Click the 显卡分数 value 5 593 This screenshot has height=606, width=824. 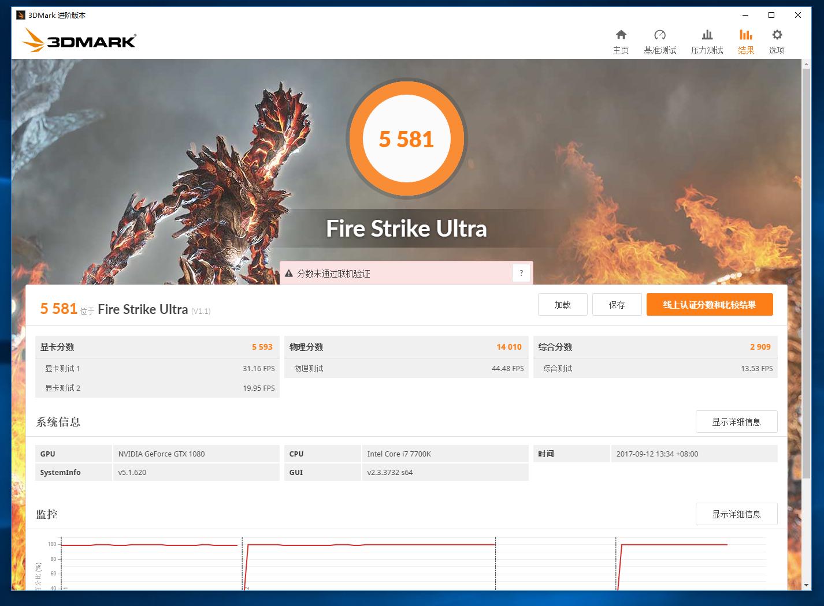(x=262, y=347)
